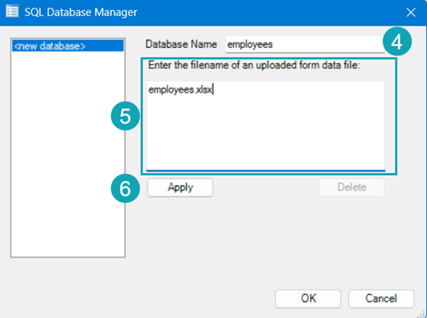Place cursor on the 'employees' database name text
The height and width of the screenshot is (318, 427).
250,44
